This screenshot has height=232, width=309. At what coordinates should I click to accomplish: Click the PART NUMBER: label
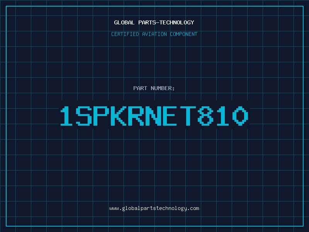154,88
